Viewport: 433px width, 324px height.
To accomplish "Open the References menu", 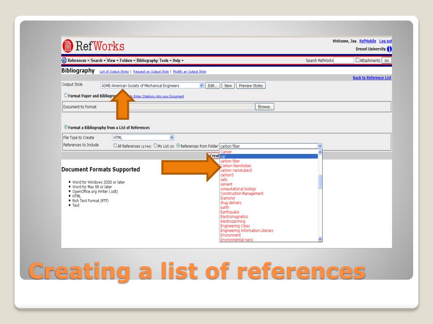I will point(78,60).
